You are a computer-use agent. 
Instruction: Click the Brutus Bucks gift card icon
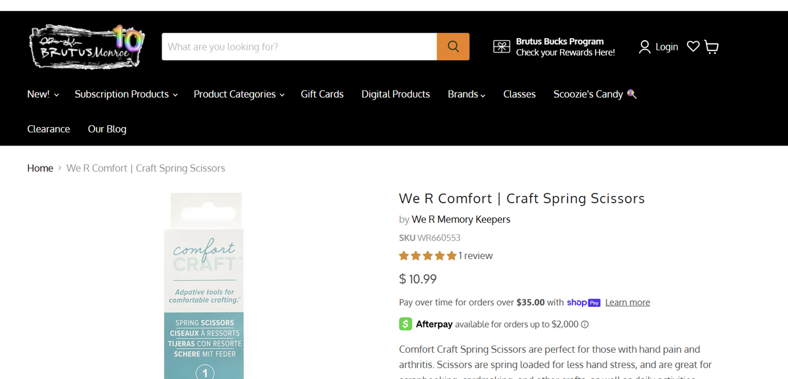point(502,47)
